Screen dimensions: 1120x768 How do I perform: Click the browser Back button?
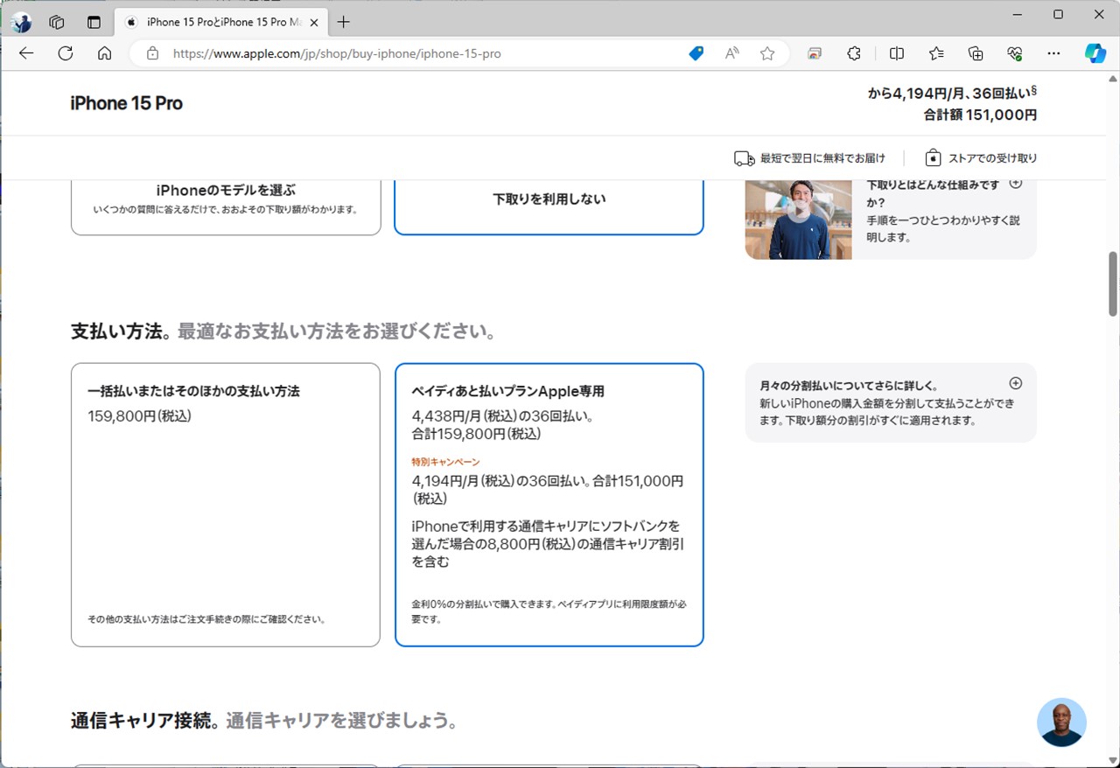pos(25,53)
